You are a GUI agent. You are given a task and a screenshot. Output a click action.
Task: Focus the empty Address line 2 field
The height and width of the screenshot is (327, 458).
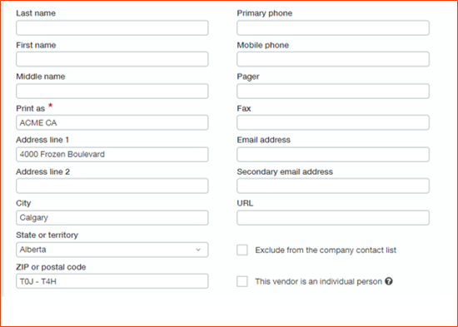tap(112, 186)
